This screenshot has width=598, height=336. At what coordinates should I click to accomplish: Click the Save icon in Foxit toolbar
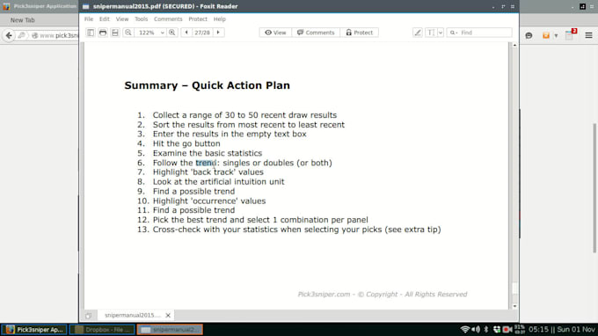[115, 33]
